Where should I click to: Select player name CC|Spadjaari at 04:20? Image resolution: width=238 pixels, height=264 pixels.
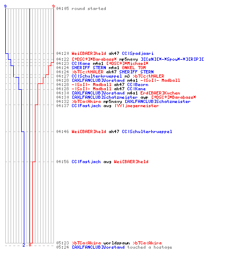click(138, 53)
